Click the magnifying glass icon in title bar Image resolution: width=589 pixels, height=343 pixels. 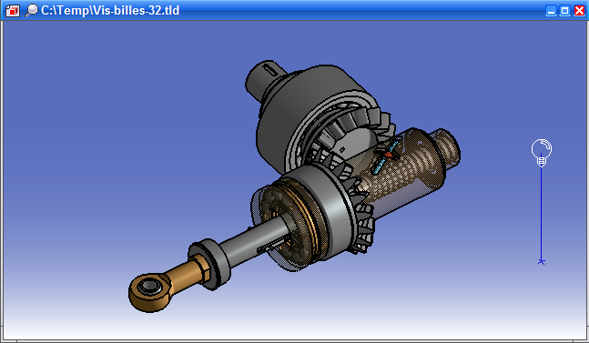tap(31, 10)
